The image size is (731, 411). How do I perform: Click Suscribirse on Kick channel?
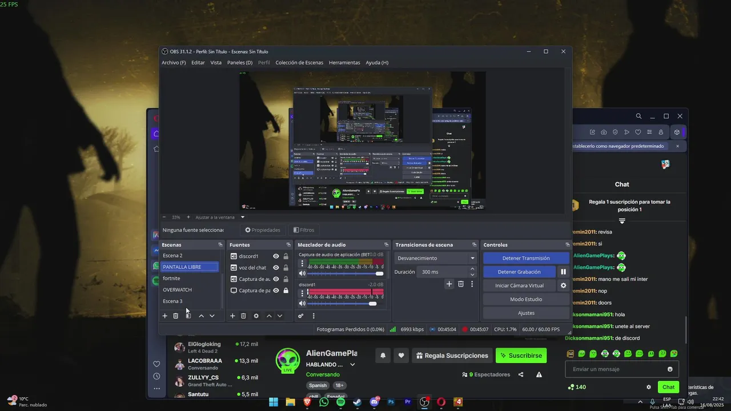pyautogui.click(x=521, y=356)
